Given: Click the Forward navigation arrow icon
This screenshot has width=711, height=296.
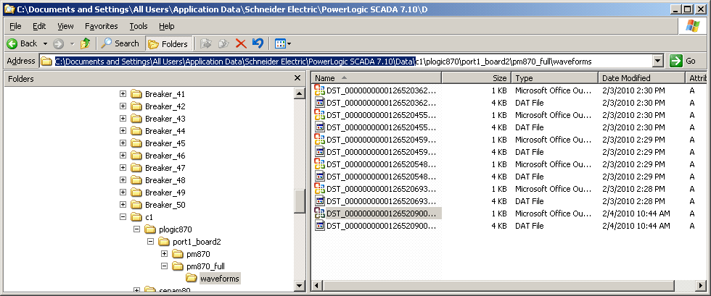Looking at the screenshot, I should [59, 43].
